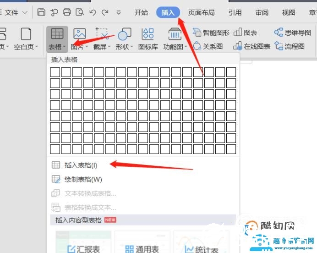This screenshot has width=317, height=253.
Task: Switch to the 页面布局 tab
Action: pyautogui.click(x=202, y=12)
